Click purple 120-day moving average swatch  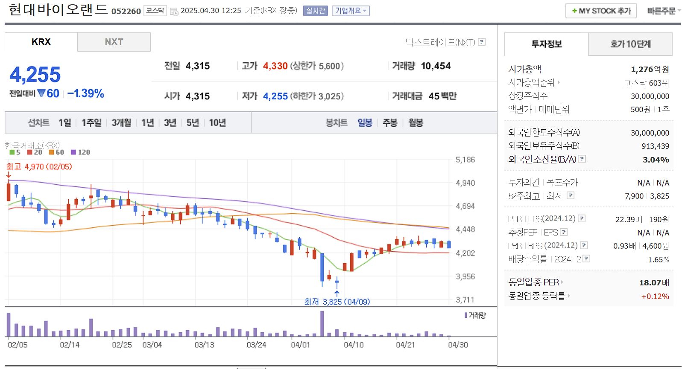click(73, 152)
